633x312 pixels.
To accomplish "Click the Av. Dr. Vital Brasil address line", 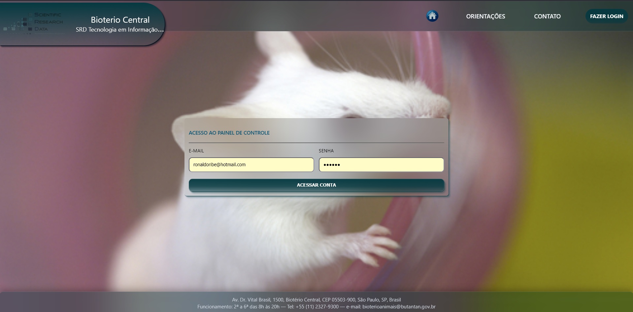I will tap(316, 300).
